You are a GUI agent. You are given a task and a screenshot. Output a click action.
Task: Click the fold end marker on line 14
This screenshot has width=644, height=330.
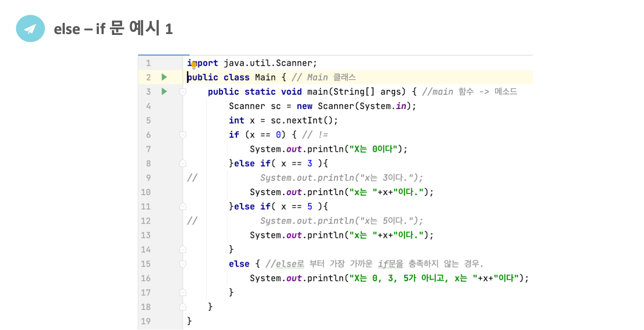click(183, 249)
